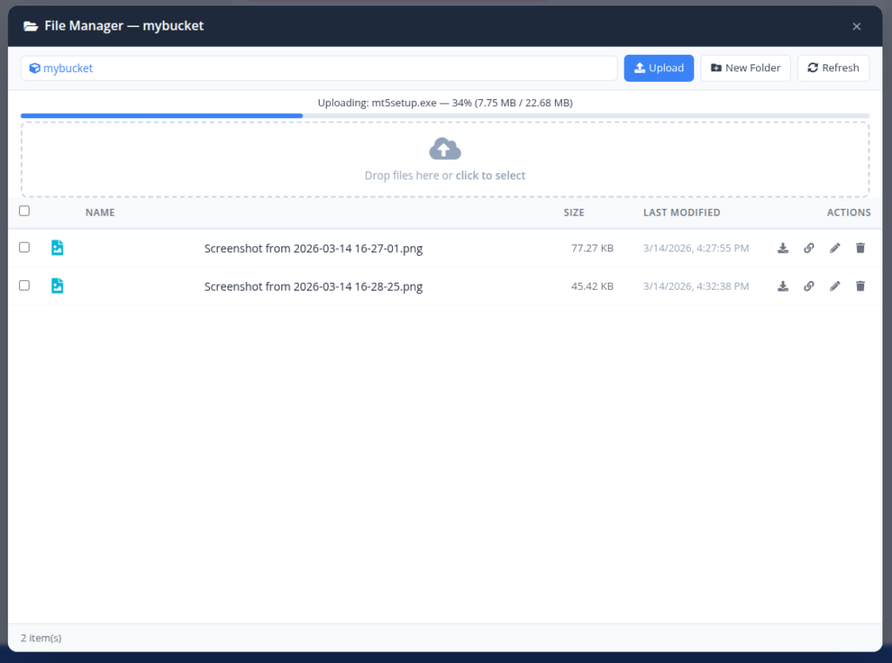Click the drop files area to select files
This screenshot has width=892, height=663.
coord(445,160)
